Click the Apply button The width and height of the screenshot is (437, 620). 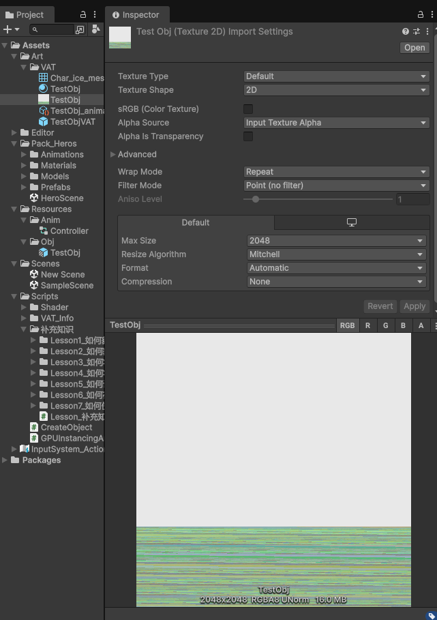[x=414, y=306]
